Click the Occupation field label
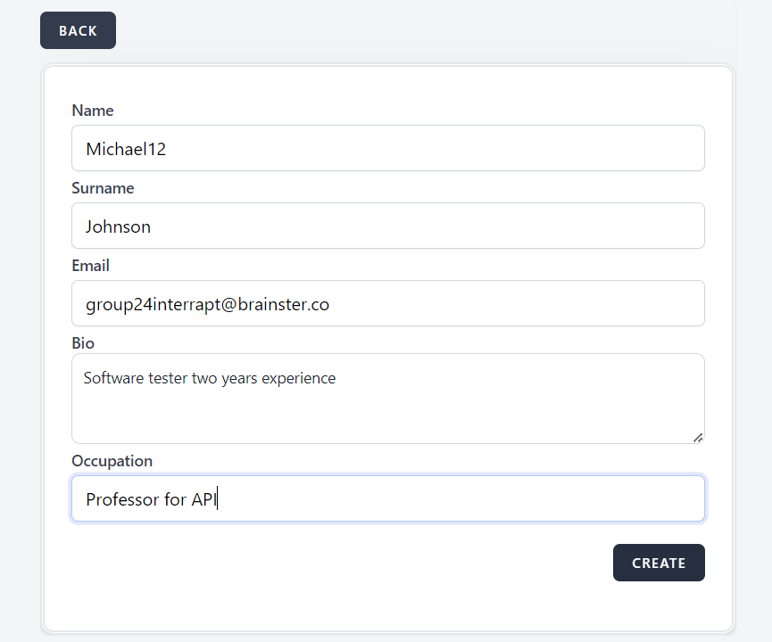 point(112,461)
